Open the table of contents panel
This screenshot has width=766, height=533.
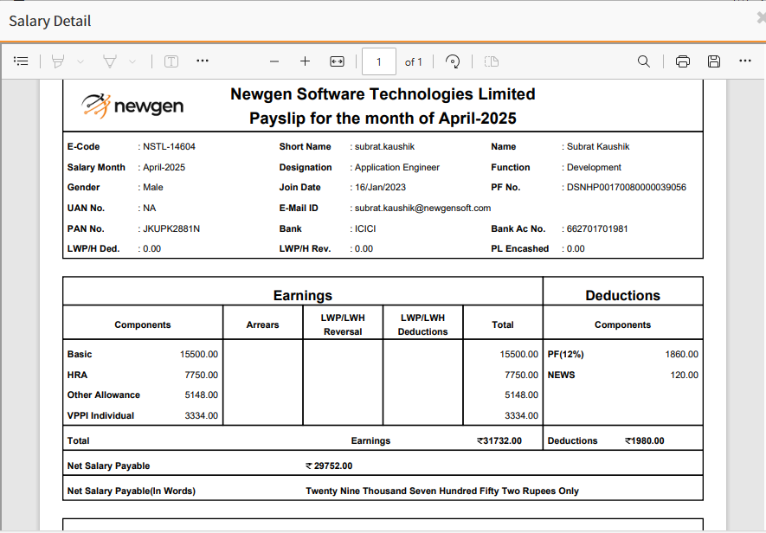22,61
